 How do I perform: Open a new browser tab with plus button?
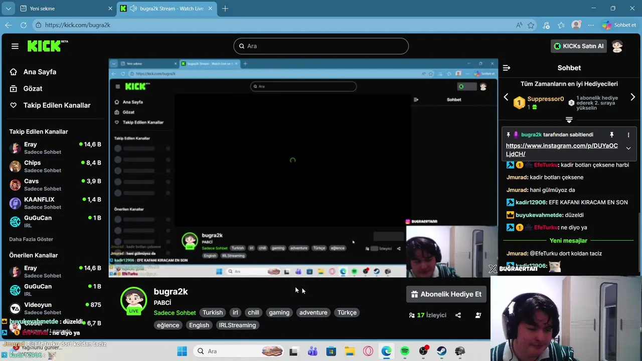[x=225, y=9]
